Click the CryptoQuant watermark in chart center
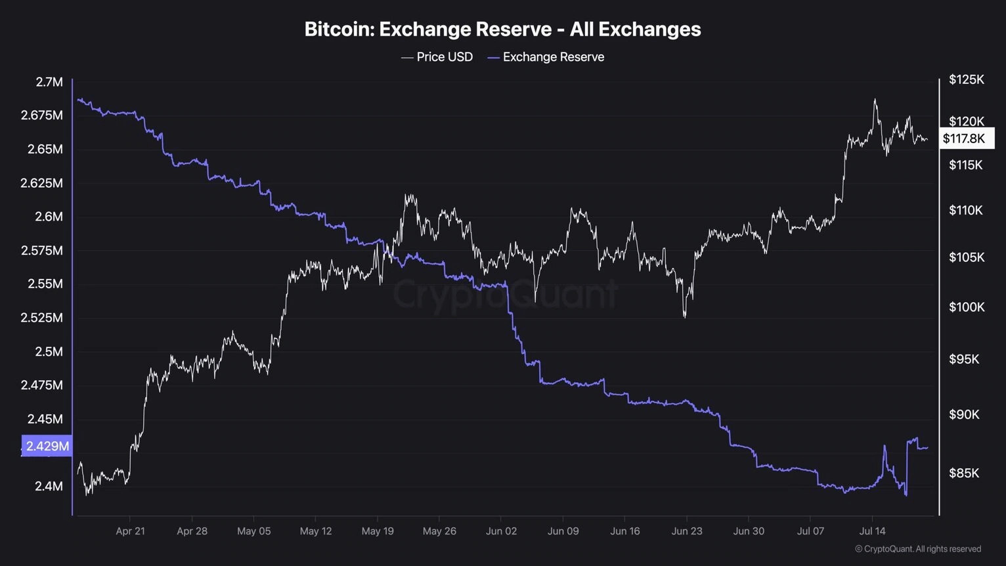The width and height of the screenshot is (1006, 566). pos(505,293)
